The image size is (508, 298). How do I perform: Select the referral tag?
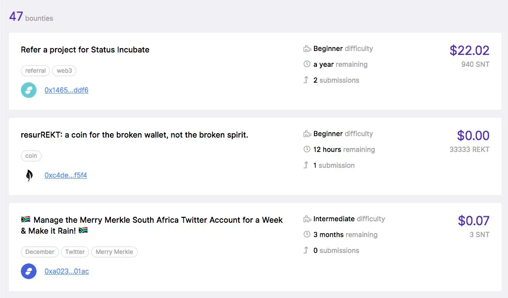pos(35,71)
